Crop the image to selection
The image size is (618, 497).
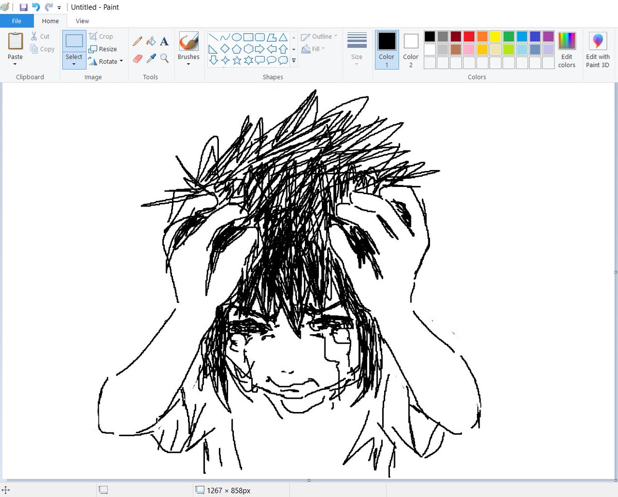click(101, 36)
